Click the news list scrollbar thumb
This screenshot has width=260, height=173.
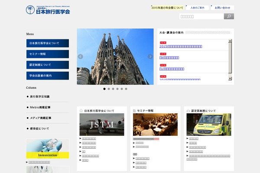coord(230,58)
